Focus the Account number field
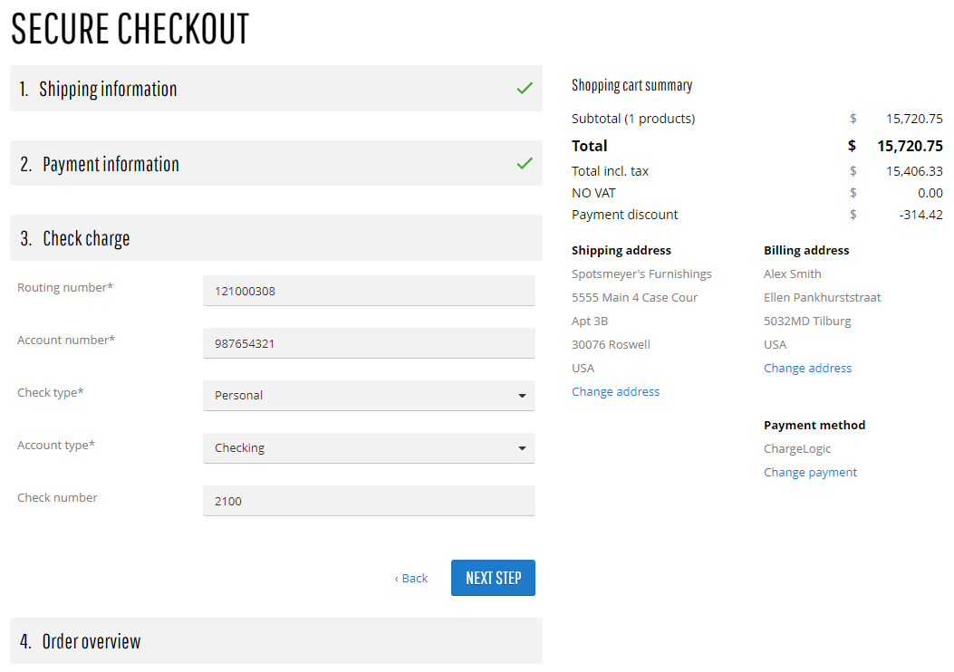954x672 pixels. point(369,343)
